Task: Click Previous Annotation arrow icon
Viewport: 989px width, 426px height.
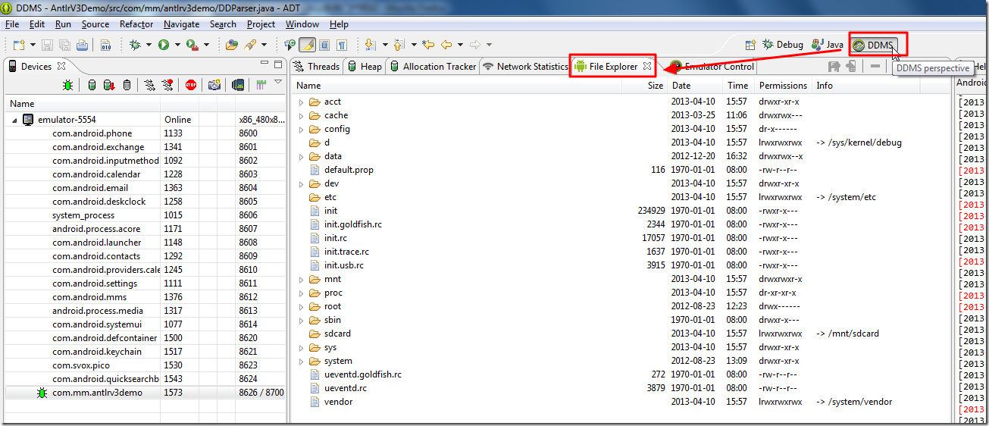Action: coord(399,45)
